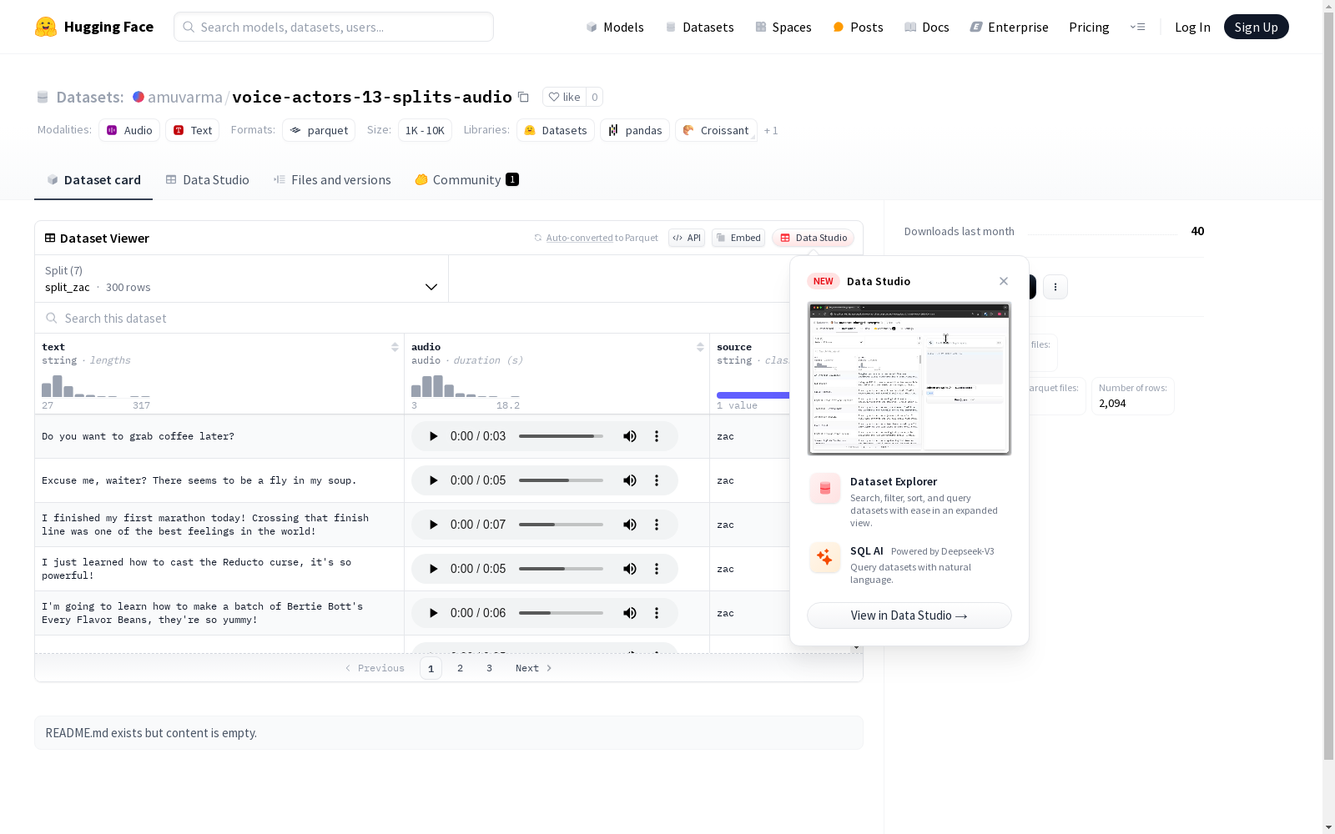Open the Files and versions tab
This screenshot has width=1335, height=834.
tap(332, 179)
